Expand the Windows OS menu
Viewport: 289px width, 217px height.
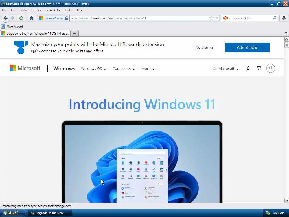pyautogui.click(x=94, y=69)
